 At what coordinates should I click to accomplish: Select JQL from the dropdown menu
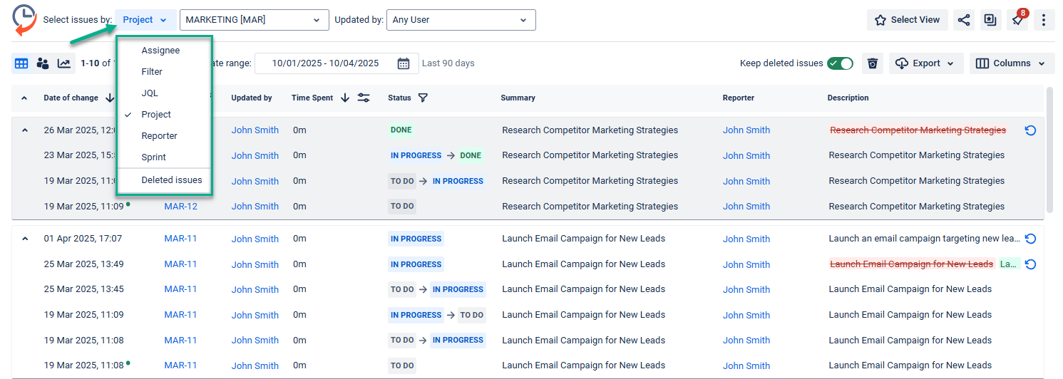[x=150, y=93]
